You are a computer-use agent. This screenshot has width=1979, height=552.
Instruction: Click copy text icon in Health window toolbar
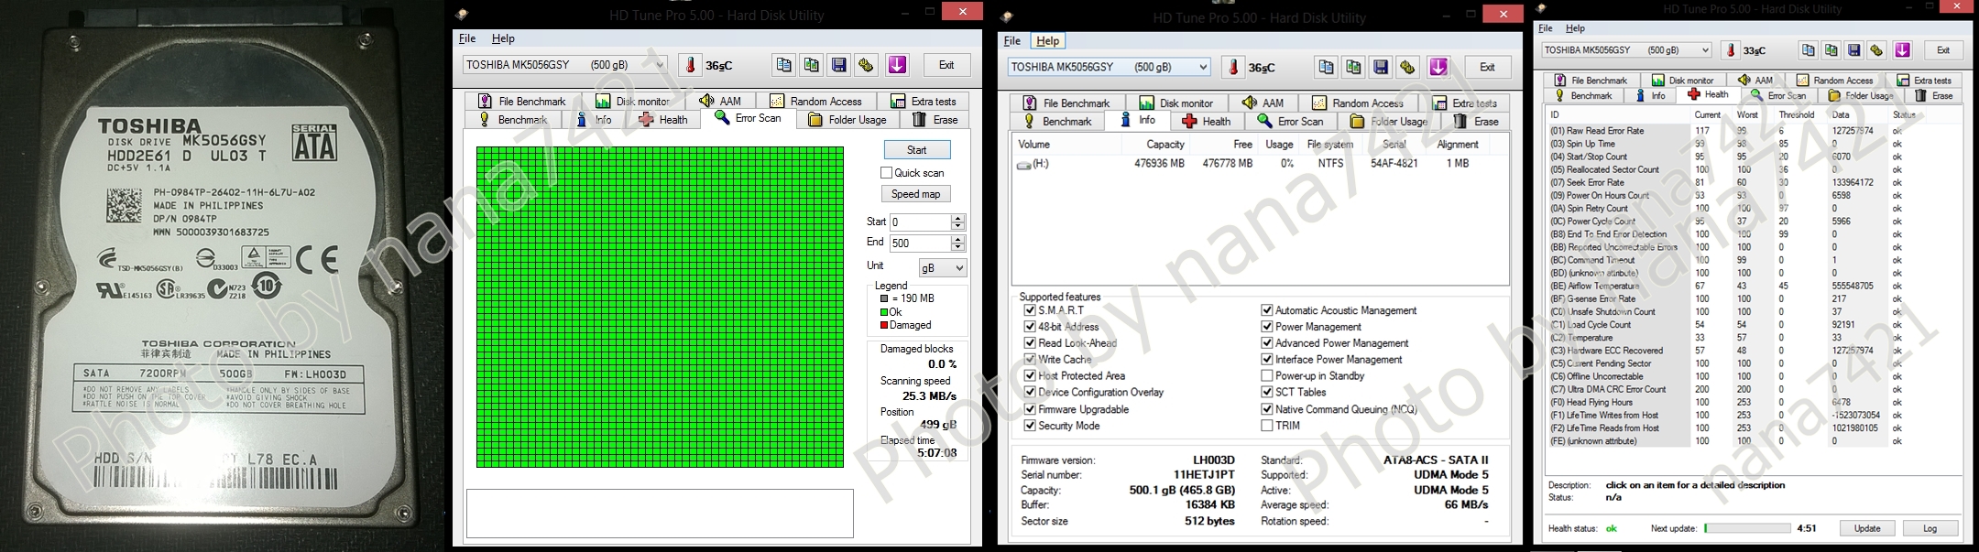pos(1808,50)
